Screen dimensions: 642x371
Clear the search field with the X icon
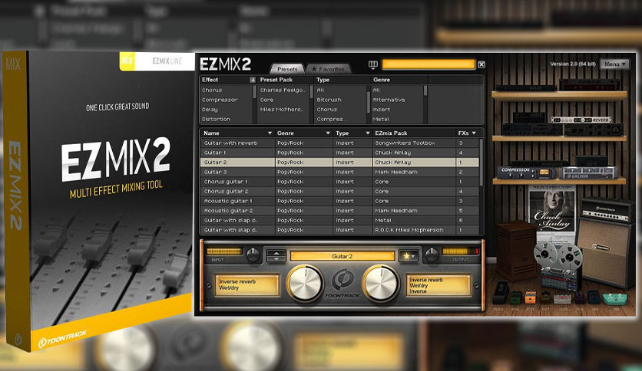coord(481,64)
